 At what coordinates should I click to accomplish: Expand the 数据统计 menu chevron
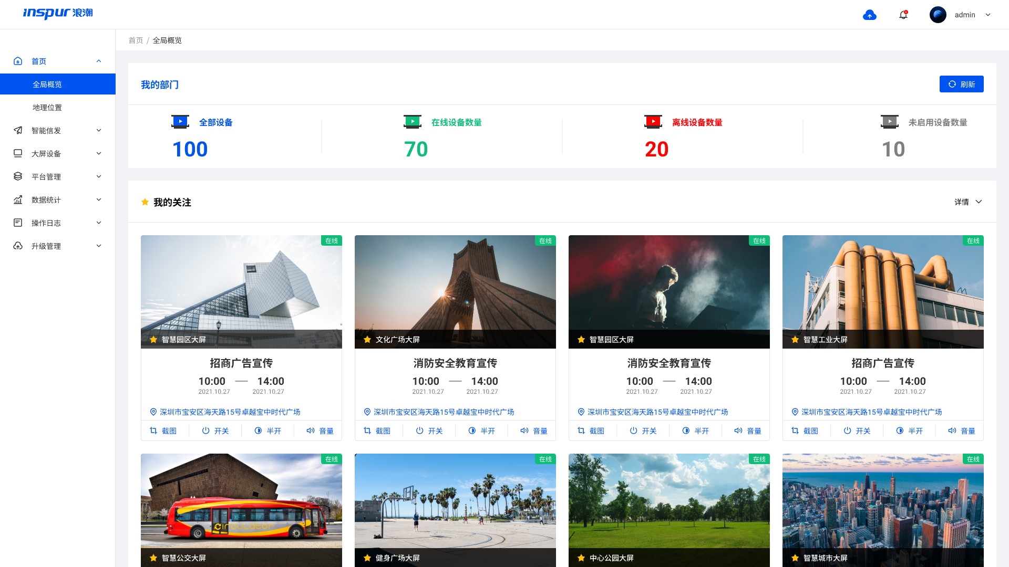[99, 199]
